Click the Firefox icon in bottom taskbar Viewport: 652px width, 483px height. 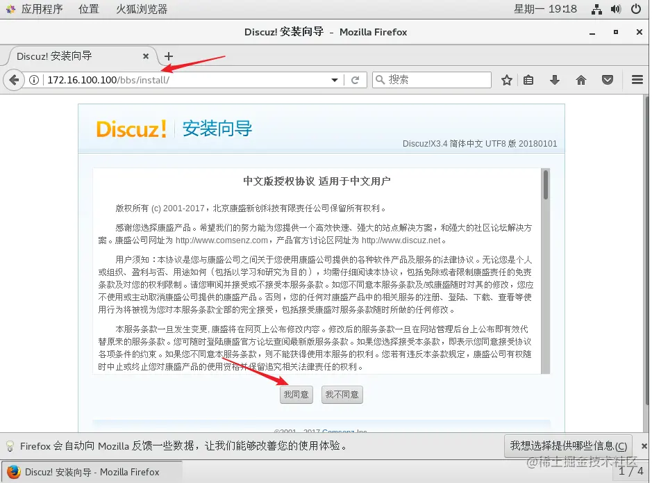[x=14, y=472]
